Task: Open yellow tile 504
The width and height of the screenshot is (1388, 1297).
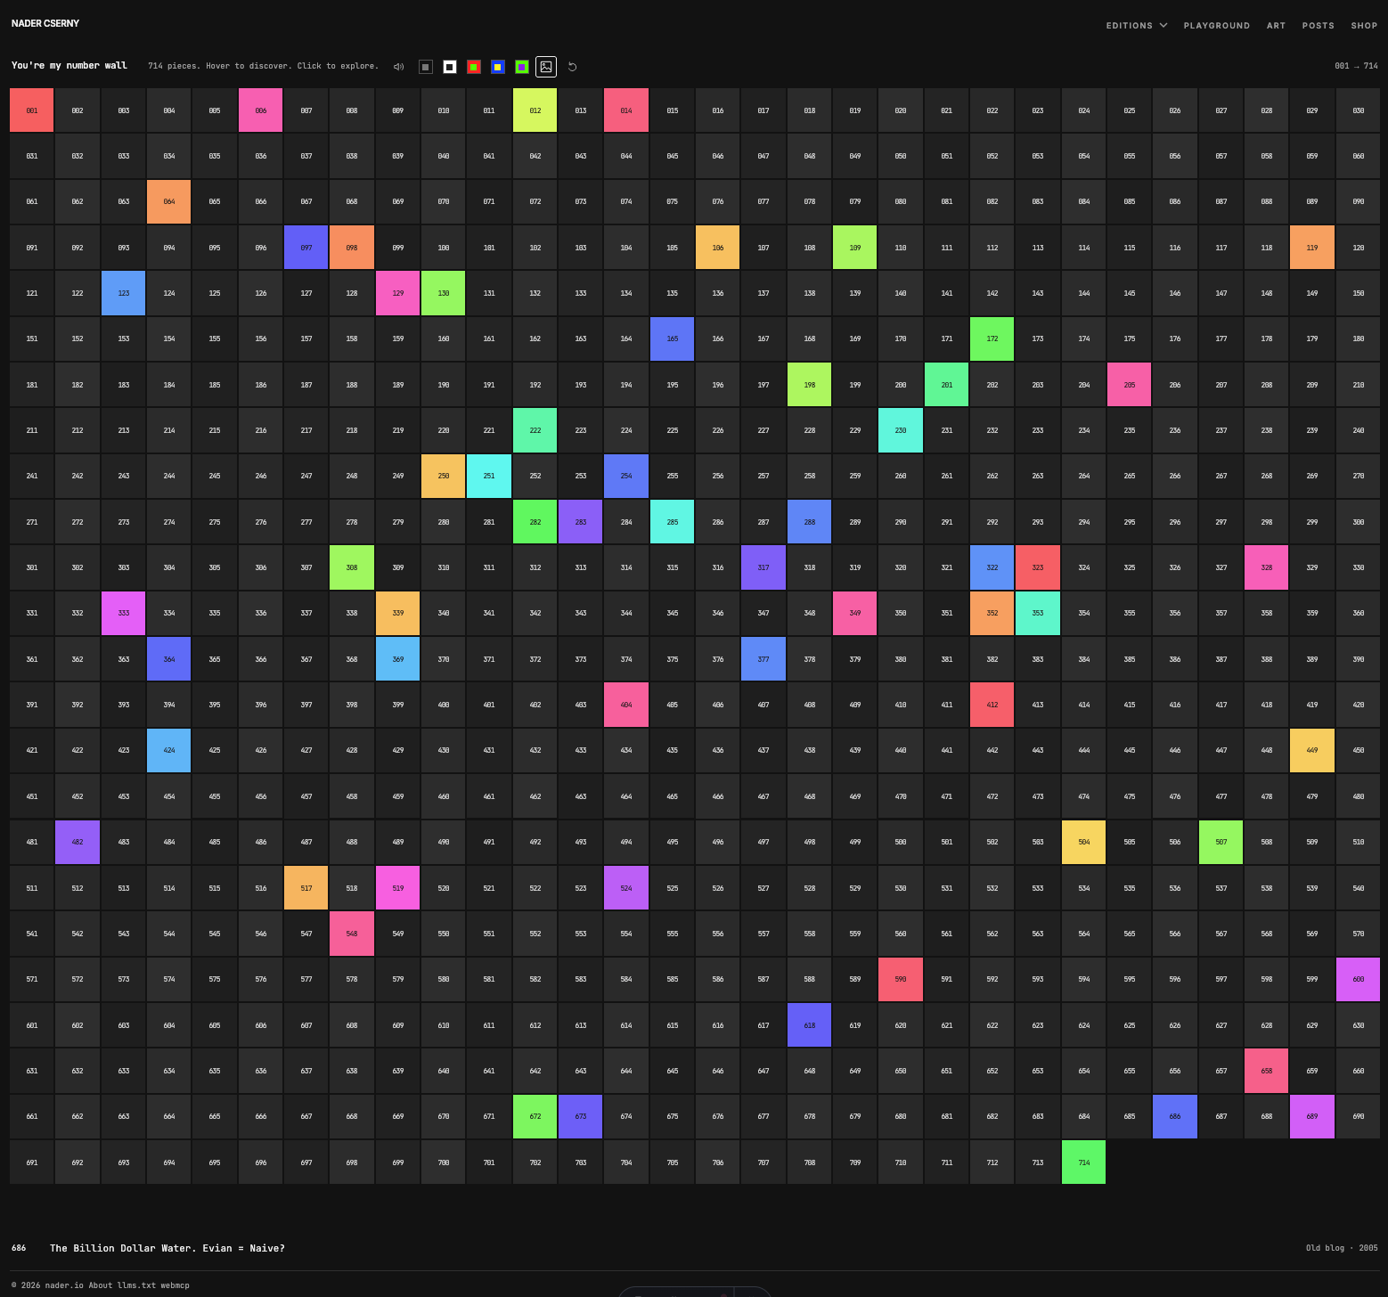Action: pyautogui.click(x=1084, y=842)
